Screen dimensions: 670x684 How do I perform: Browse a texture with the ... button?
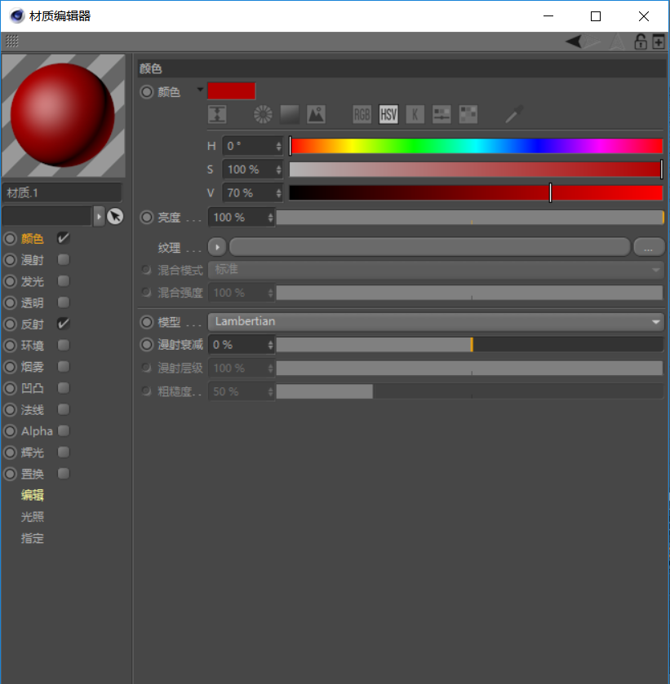649,246
